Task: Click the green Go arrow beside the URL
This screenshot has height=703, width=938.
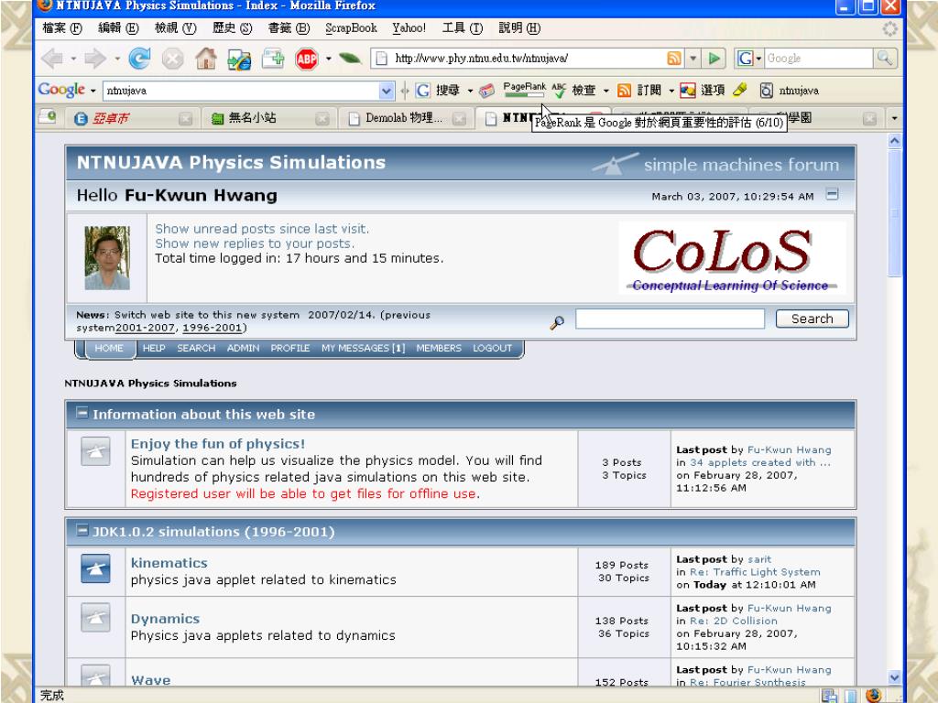Action: pos(714,58)
